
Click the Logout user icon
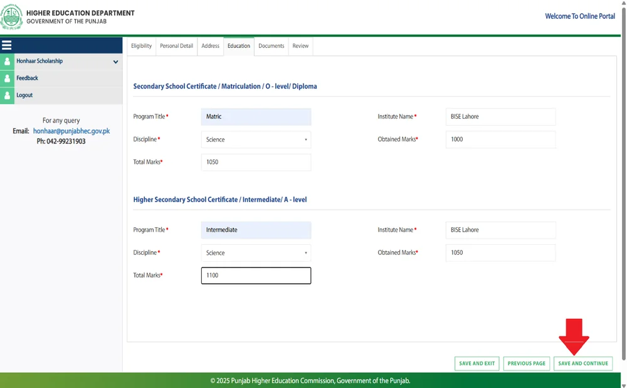7,95
